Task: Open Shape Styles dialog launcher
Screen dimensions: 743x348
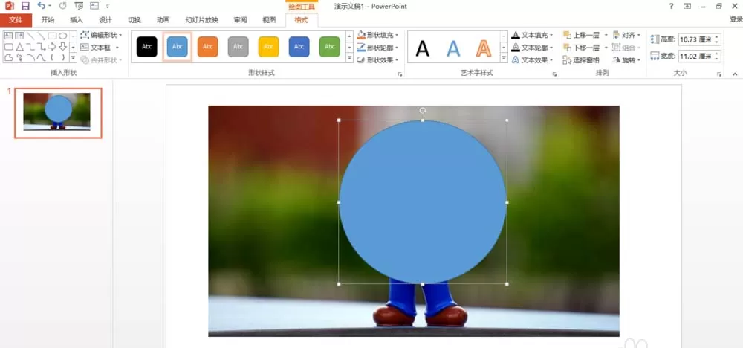Action: (400, 74)
